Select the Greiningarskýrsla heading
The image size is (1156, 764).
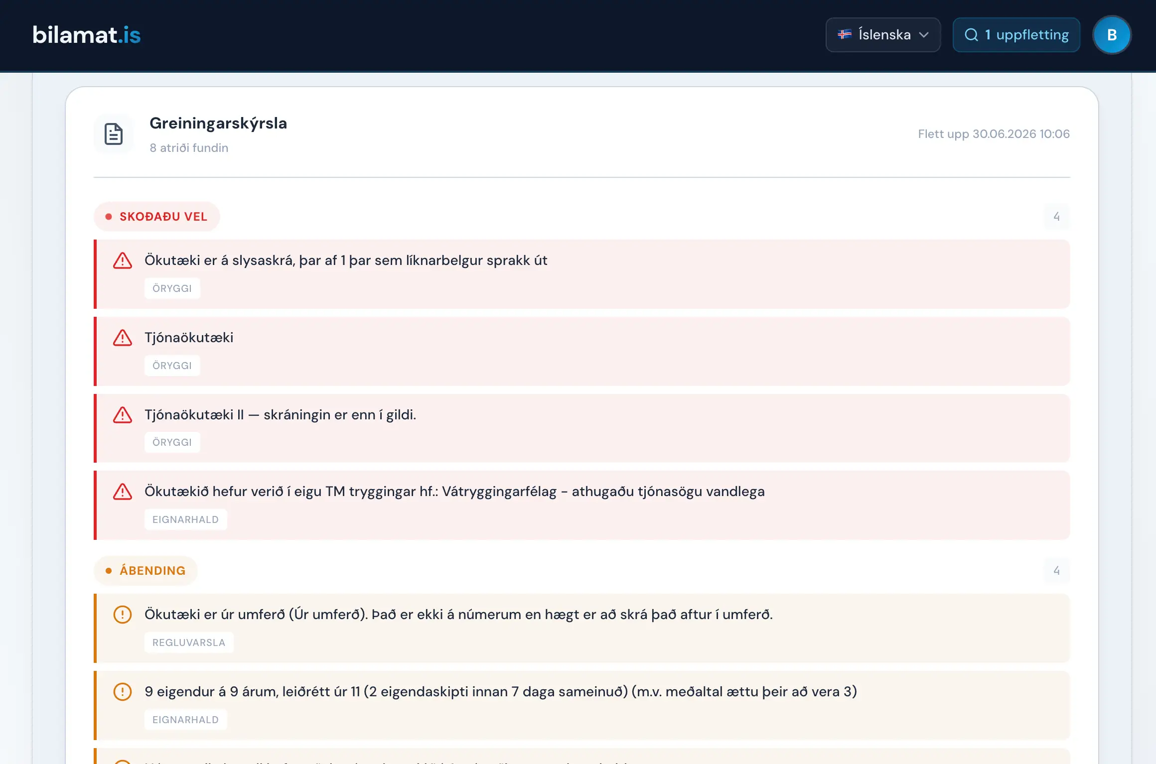pyautogui.click(x=218, y=123)
